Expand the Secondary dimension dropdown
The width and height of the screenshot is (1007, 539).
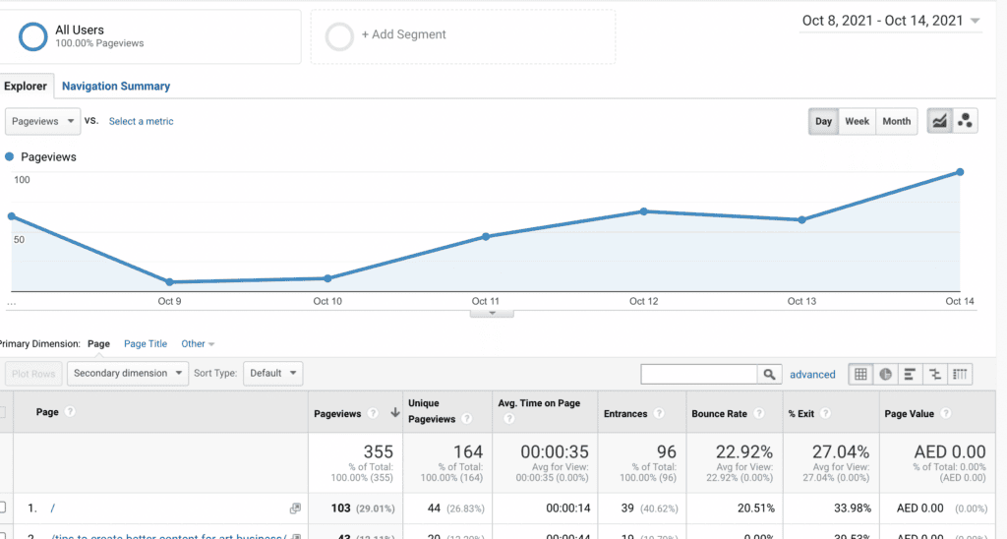(128, 373)
